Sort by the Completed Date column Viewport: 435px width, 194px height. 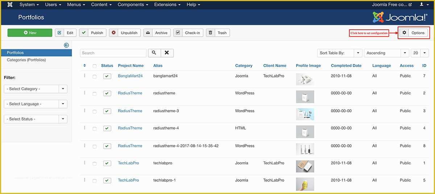point(346,66)
